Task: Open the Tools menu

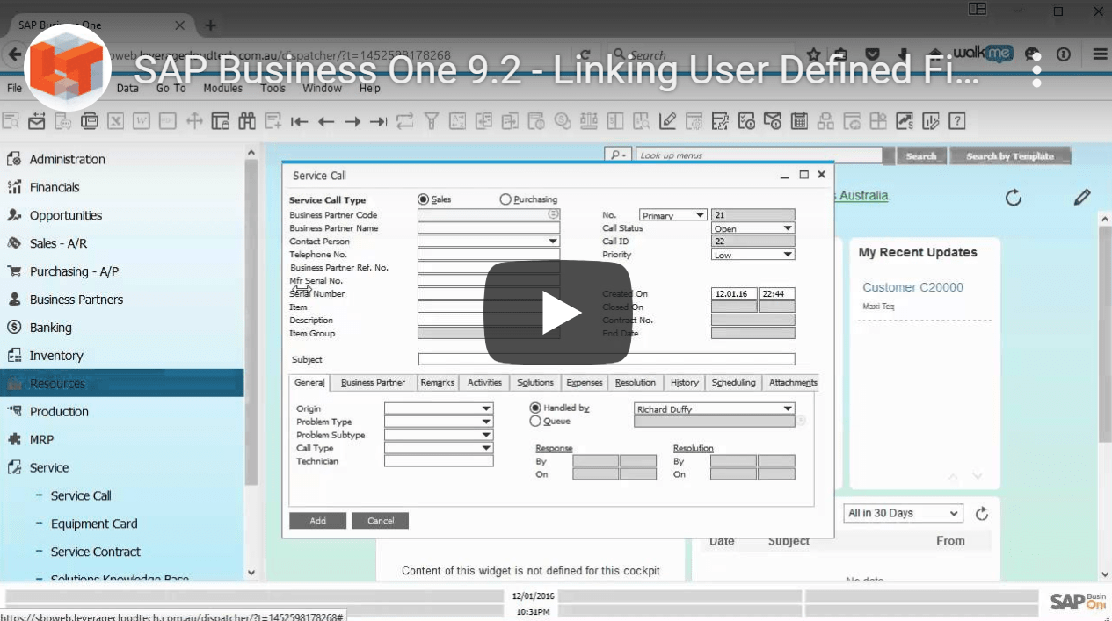Action: (273, 88)
